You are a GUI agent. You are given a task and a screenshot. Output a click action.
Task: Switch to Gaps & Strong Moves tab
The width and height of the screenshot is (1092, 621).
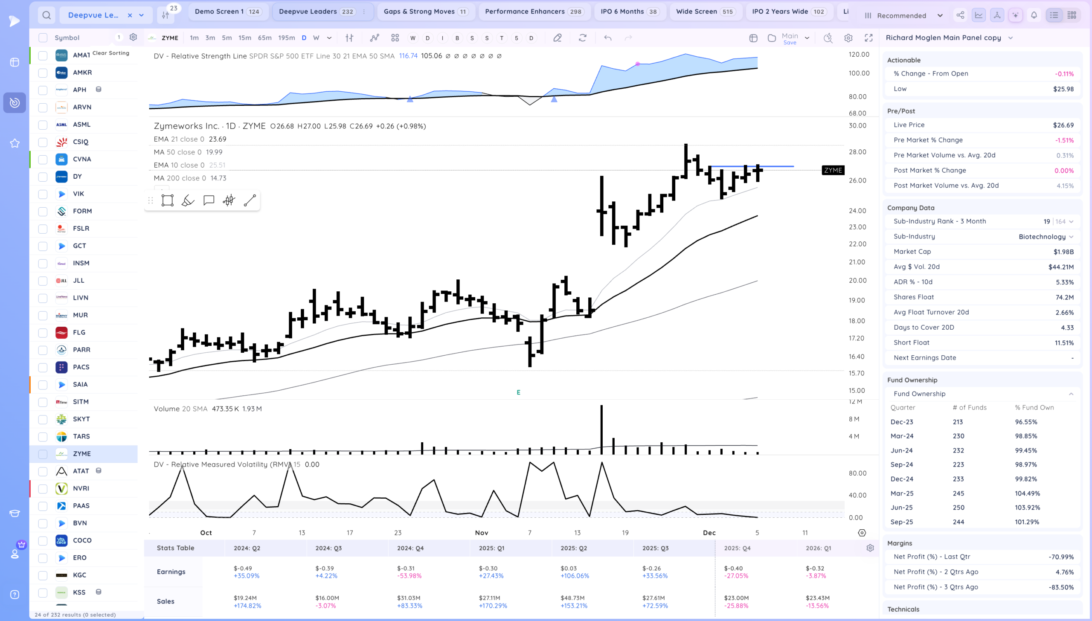[x=425, y=12]
